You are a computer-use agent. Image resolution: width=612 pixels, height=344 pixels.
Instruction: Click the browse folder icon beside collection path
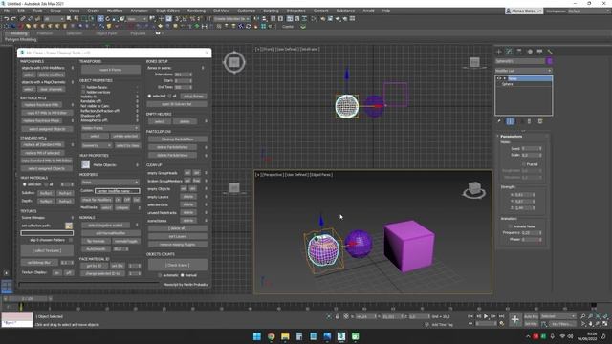(69, 226)
